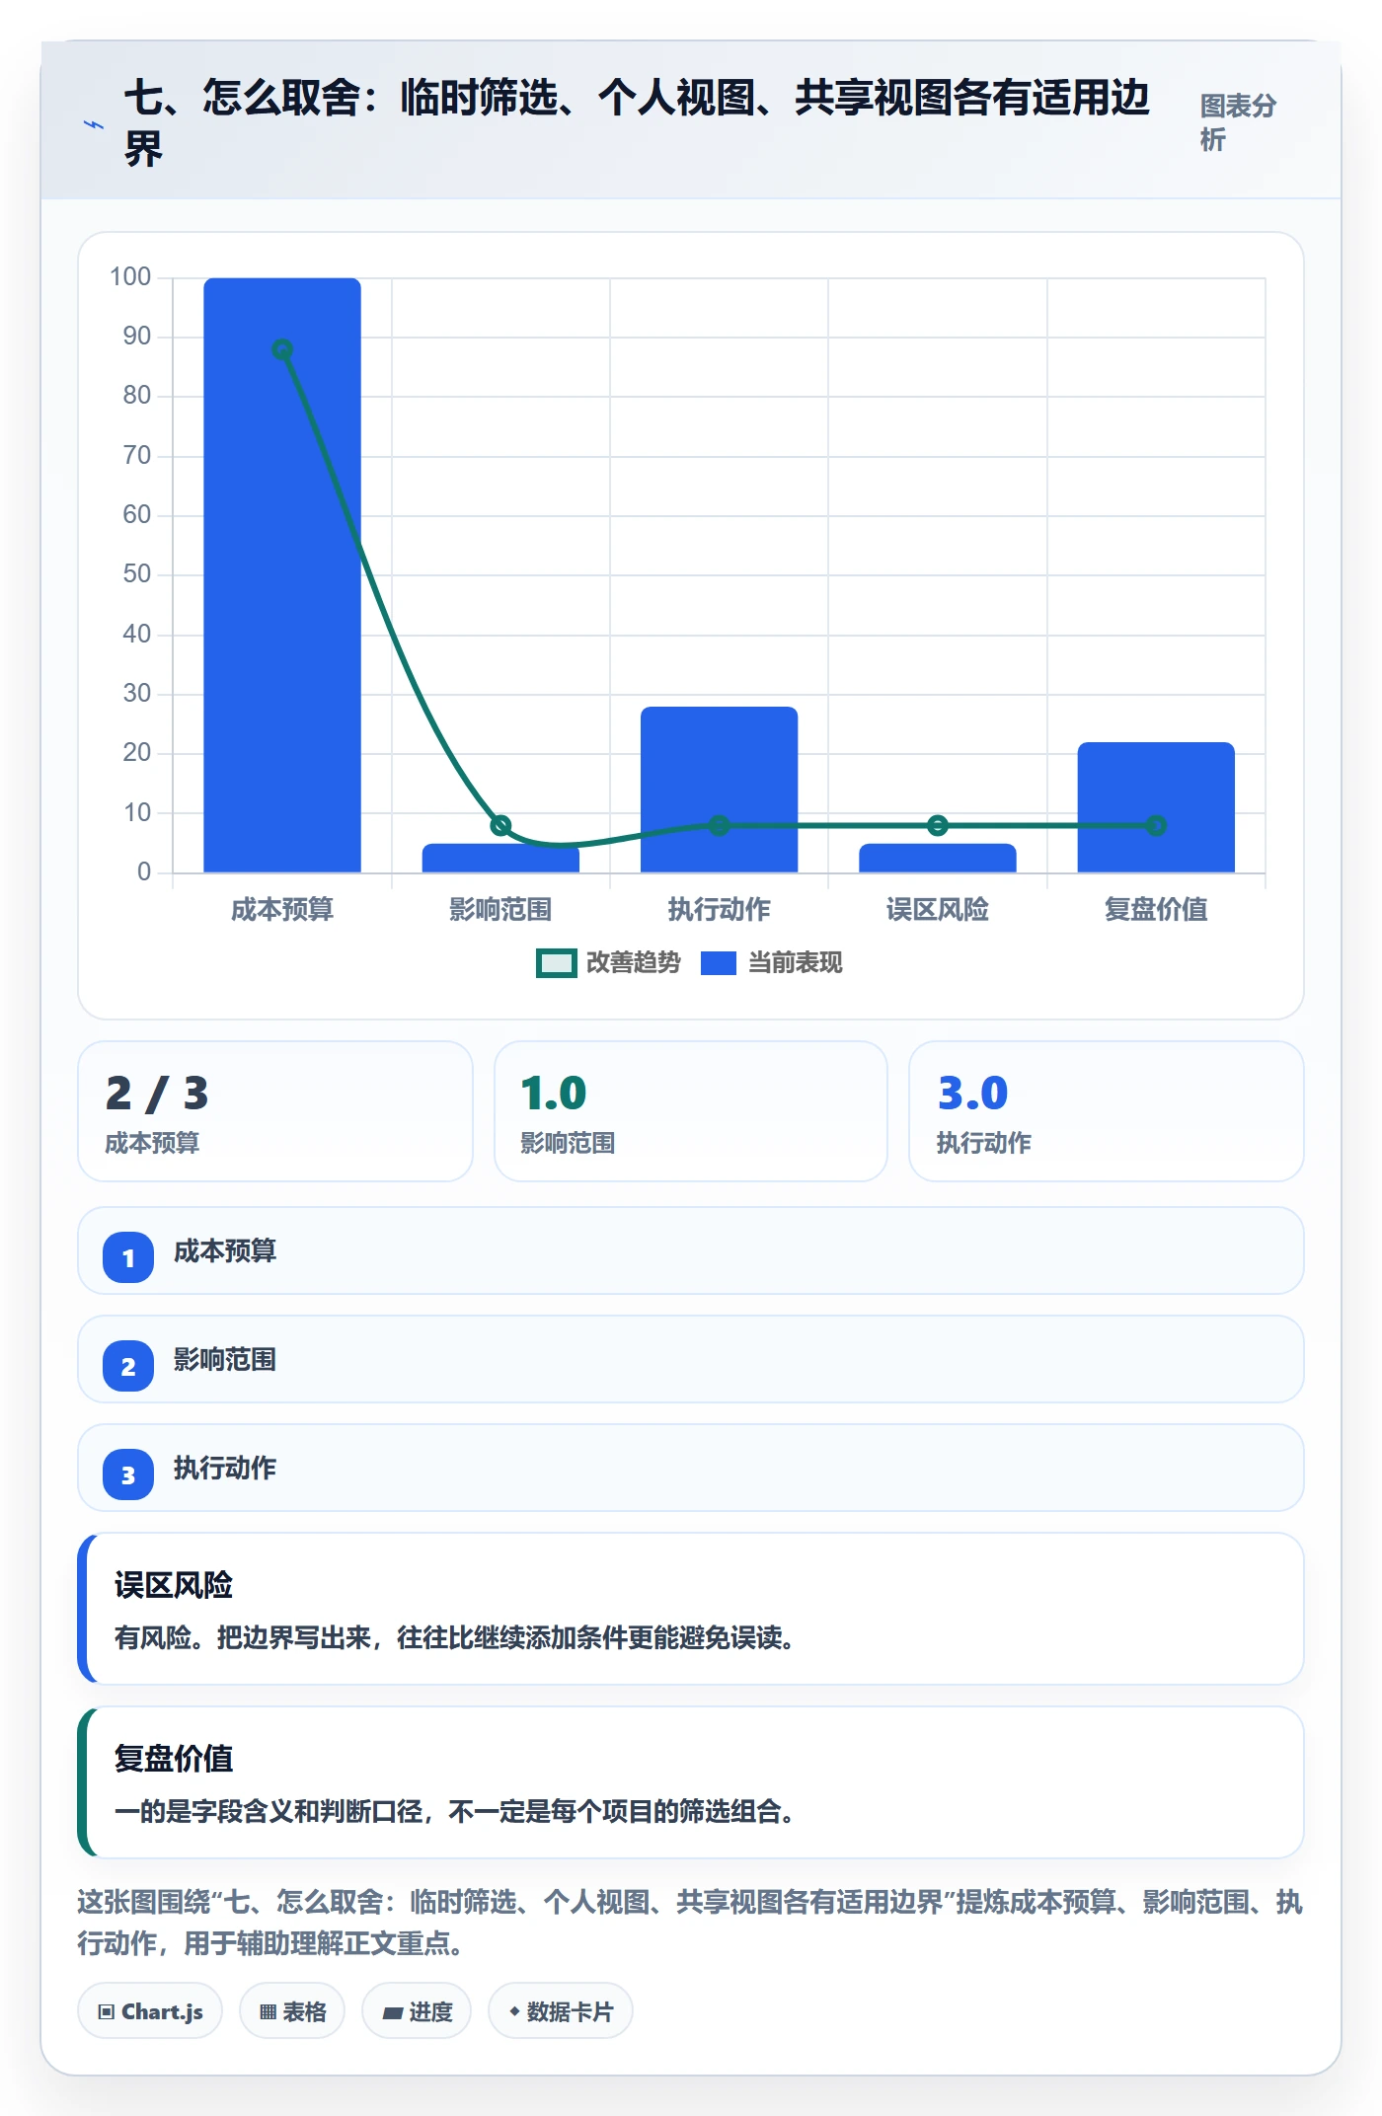Click the number 1 badge for 成本预算
The height and width of the screenshot is (2116, 1382).
pos(128,1257)
